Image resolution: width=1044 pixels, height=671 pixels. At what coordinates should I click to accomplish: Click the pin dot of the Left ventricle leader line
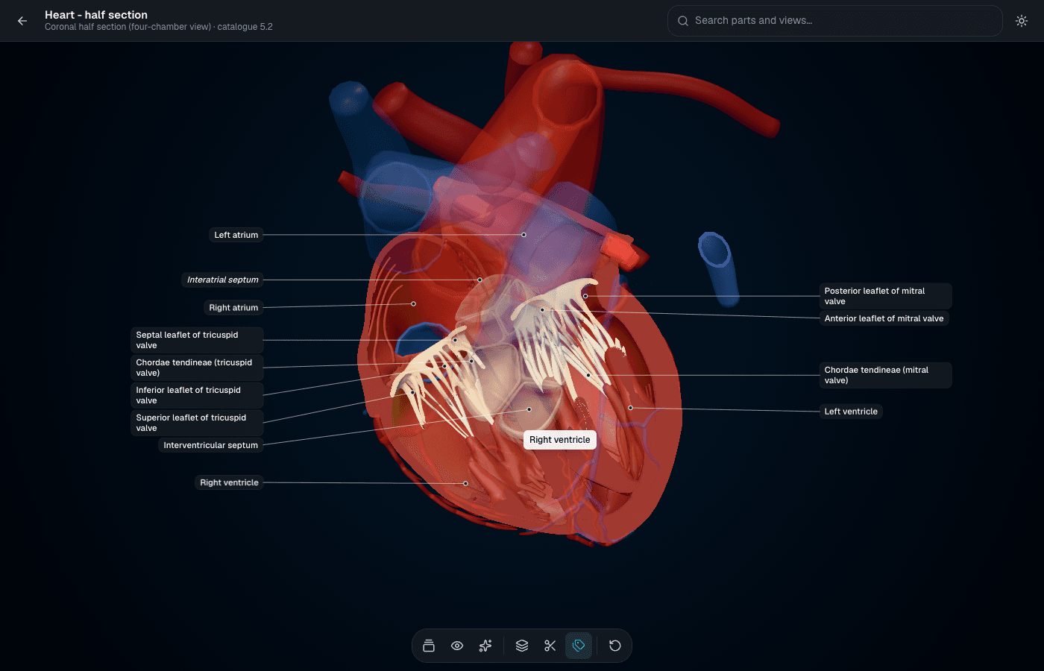(630, 408)
